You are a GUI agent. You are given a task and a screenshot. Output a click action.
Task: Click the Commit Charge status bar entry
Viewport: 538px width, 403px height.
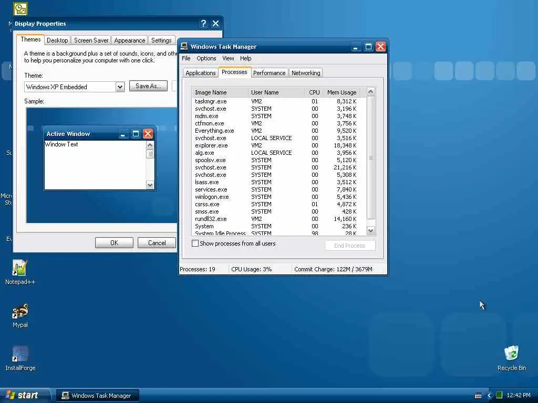[333, 269]
